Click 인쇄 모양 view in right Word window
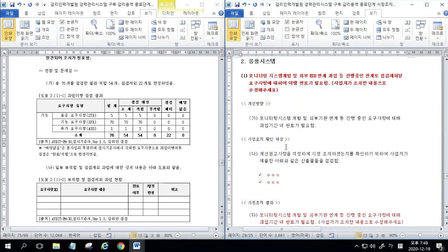This screenshot has width=448, height=252. pos(233,30)
